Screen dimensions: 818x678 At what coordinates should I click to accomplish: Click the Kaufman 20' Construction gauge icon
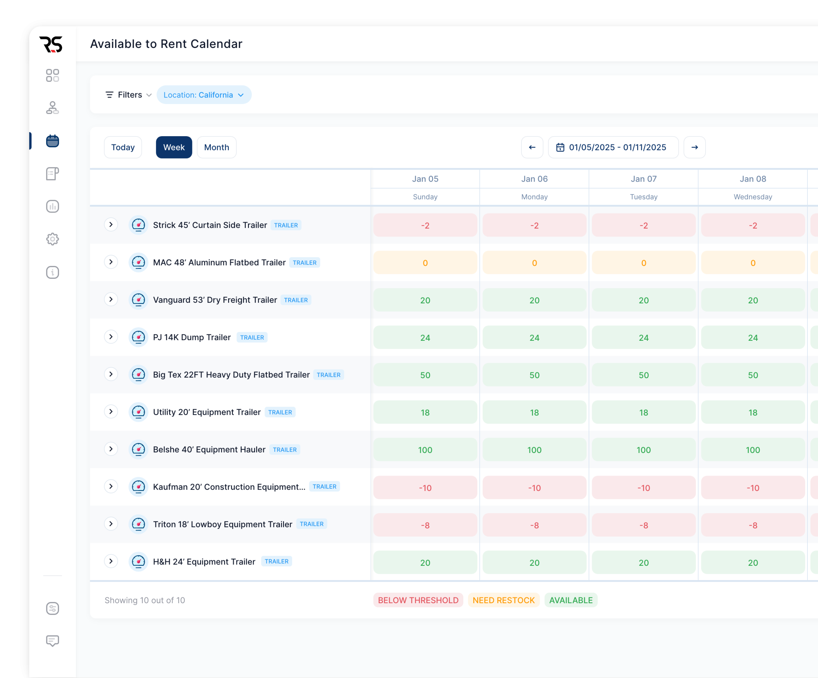pos(138,487)
